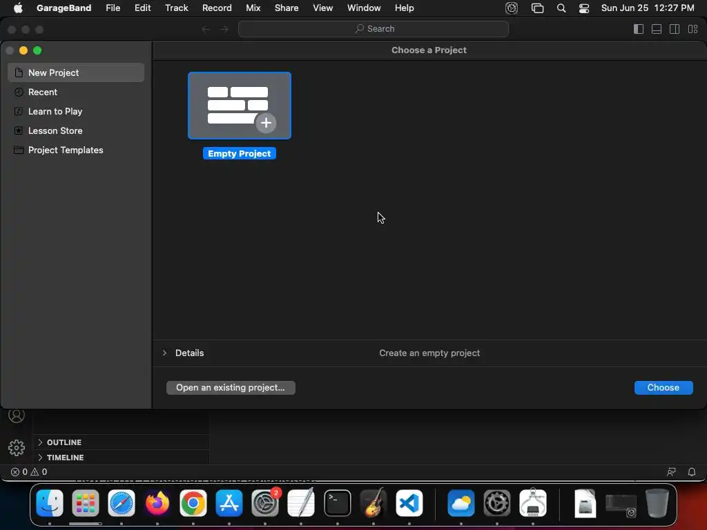Open TextEdit from the Dock
This screenshot has height=530, width=707.
(301, 503)
